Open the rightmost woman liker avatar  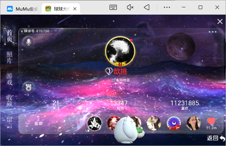pyautogui.click(x=194, y=123)
